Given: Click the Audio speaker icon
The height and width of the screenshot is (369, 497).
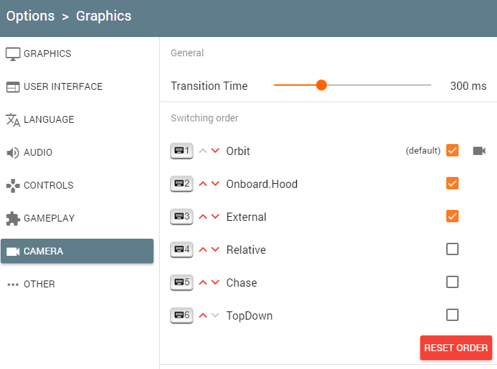Looking at the screenshot, I should point(12,153).
